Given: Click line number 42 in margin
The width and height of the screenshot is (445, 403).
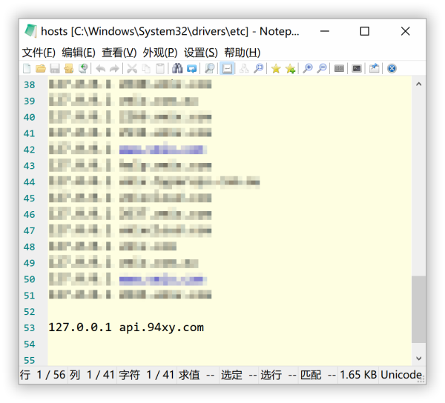Looking at the screenshot, I should click(x=29, y=150).
